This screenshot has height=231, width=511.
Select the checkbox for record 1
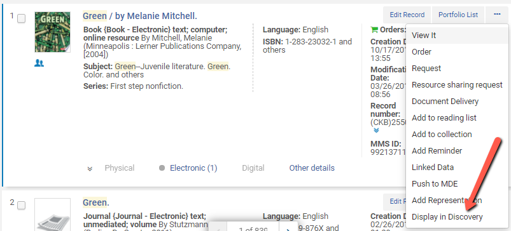pos(21,18)
